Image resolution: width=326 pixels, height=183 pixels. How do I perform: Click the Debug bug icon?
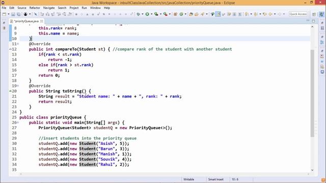[x=138, y=14]
